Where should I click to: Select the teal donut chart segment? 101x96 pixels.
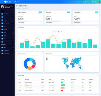[x=32, y=59]
